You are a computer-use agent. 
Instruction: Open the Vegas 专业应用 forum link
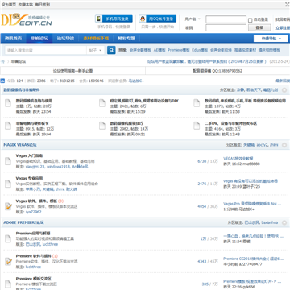pos(29,178)
